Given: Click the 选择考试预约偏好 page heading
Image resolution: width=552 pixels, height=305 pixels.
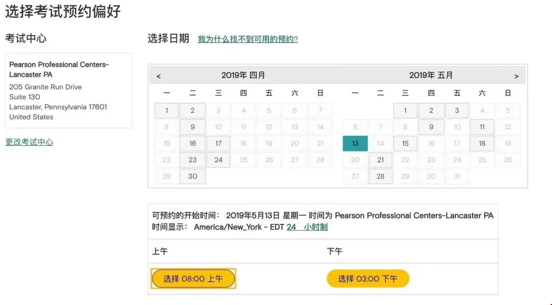Looking at the screenshot, I should (x=63, y=11).
